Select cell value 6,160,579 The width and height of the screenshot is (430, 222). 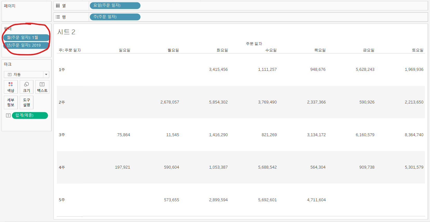tap(365, 135)
